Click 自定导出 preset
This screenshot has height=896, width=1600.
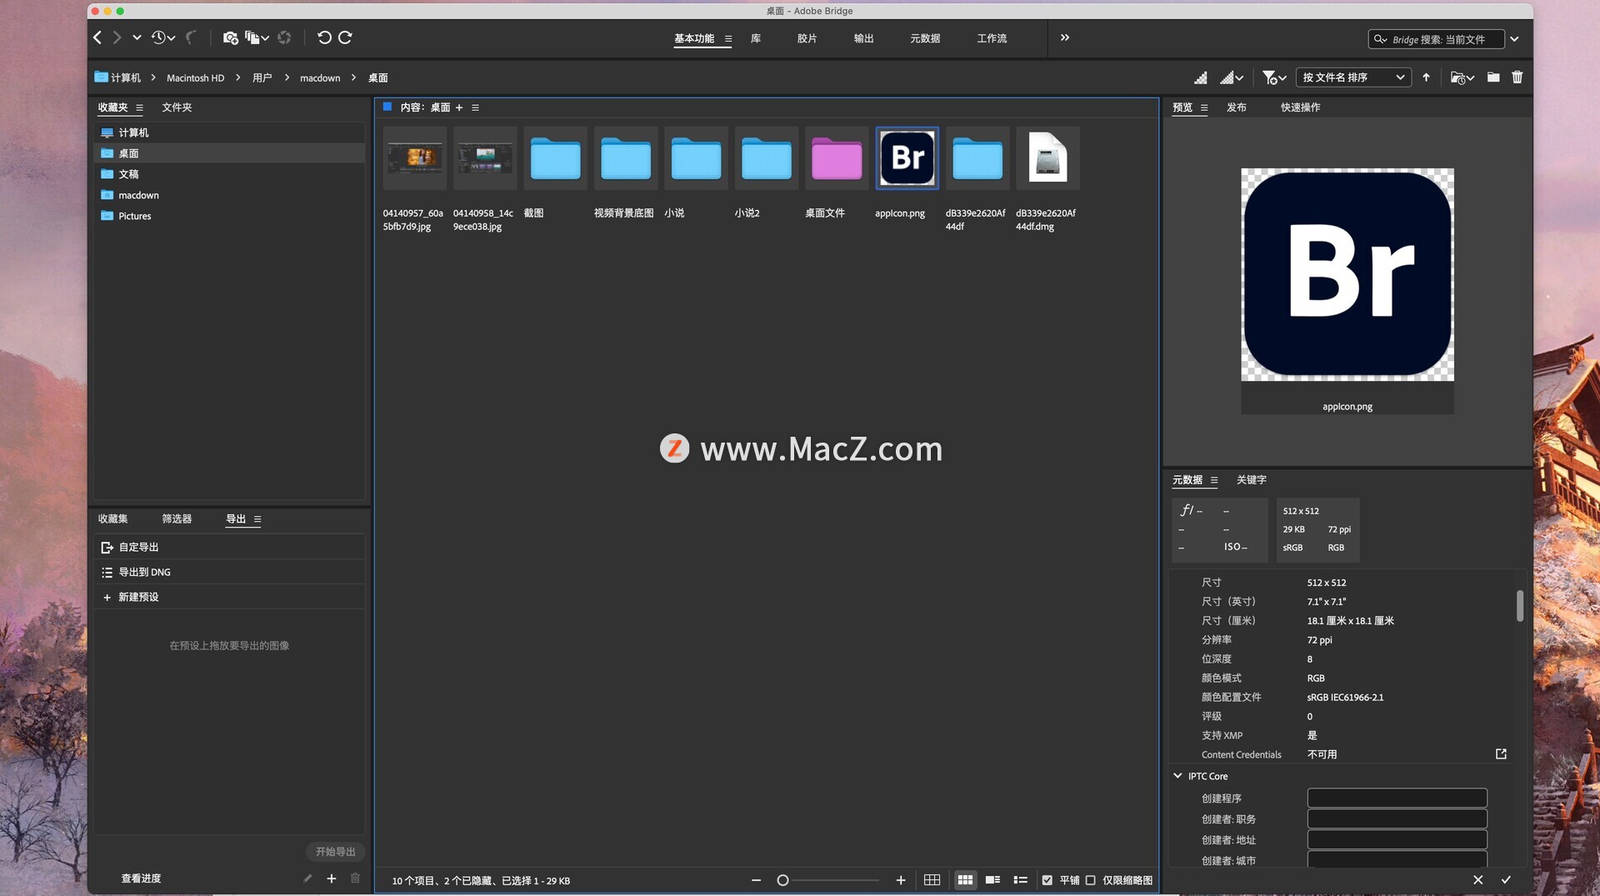[229, 547]
